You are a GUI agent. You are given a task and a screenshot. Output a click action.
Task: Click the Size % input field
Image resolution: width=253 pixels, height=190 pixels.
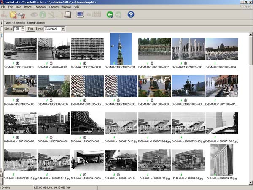[x=16, y=29]
